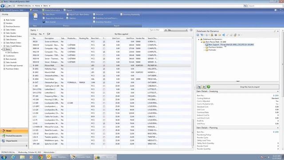
Task: Expand the Formulas folder
Action: (x=204, y=50)
